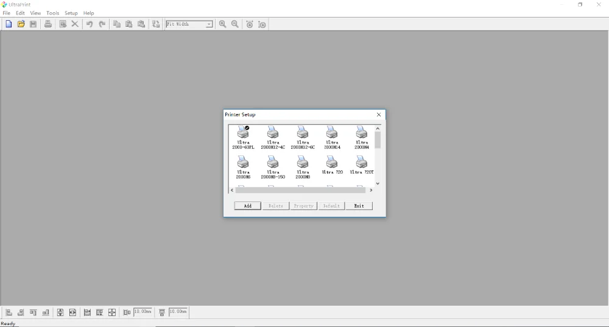Viewport: 609px width, 327px height.
Task: Open the Tools menu
Action: coord(53,13)
